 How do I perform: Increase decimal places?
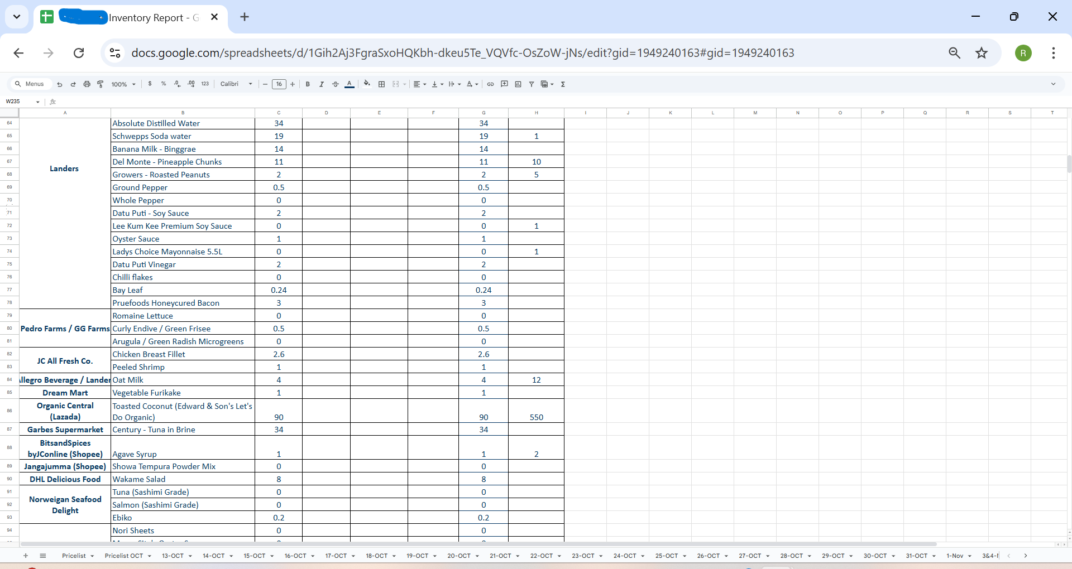tap(192, 84)
